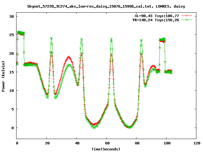This screenshot has width=203, height=152.
Task: Click x-axis tick label 120
Action: pos(197,143)
